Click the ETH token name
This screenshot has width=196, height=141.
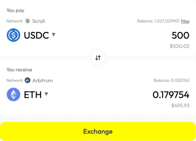tap(32, 95)
